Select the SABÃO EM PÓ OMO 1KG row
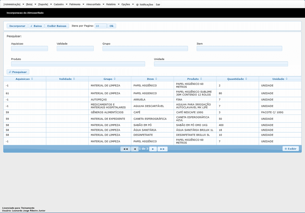This screenshot has height=213, width=305. [x=152, y=125]
